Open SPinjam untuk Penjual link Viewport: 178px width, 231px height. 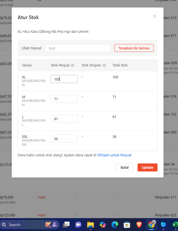[114, 155]
